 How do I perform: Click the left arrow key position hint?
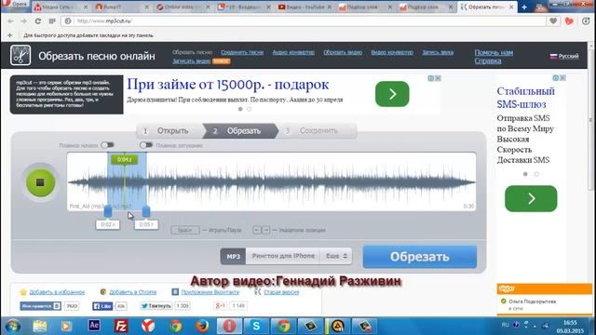pyautogui.click(x=257, y=230)
